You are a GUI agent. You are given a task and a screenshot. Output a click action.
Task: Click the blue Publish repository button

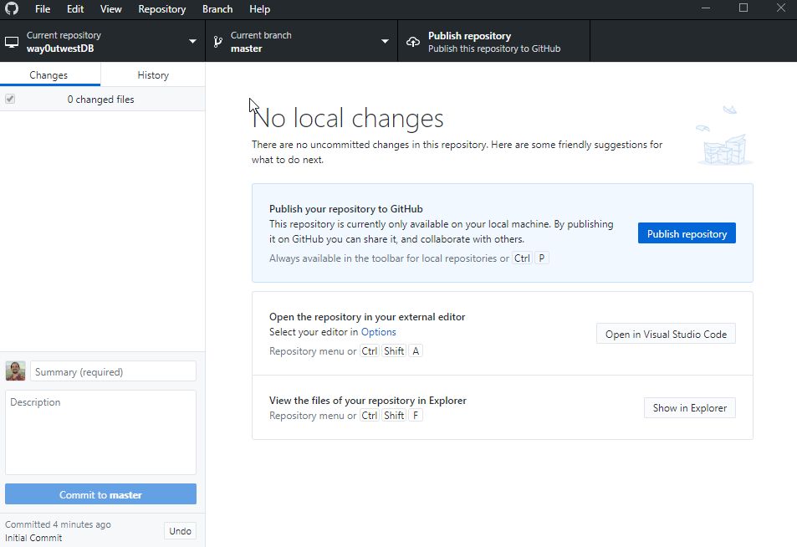click(x=686, y=233)
